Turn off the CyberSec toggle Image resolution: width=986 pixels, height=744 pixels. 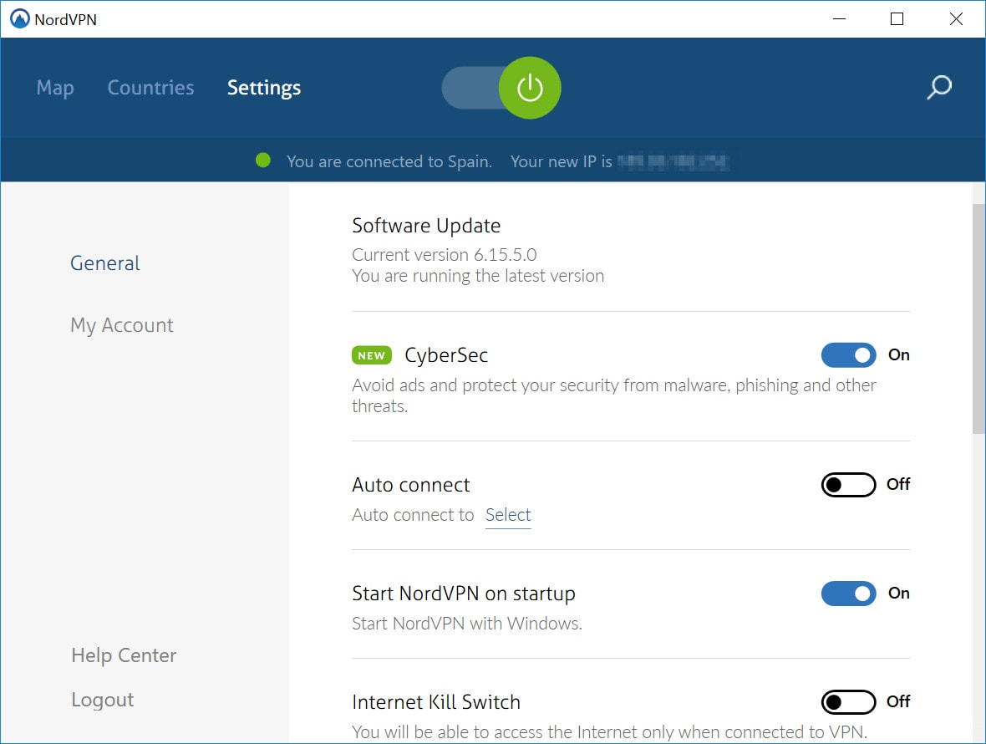click(x=848, y=355)
